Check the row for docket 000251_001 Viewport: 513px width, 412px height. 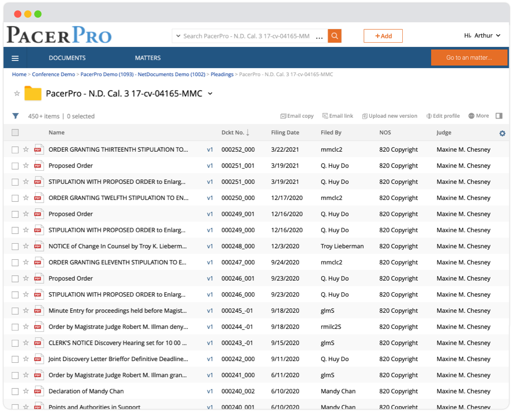tap(15, 166)
